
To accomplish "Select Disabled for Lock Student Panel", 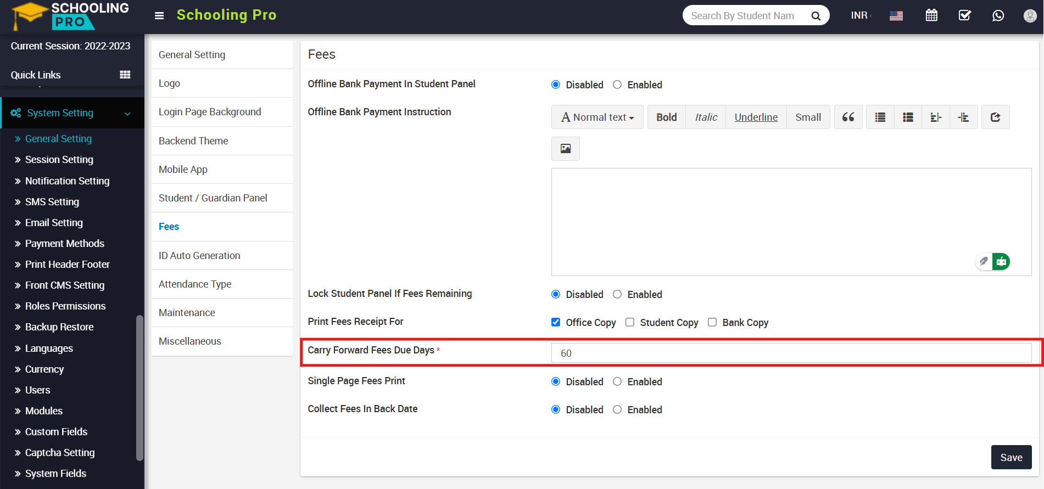I will (x=556, y=294).
